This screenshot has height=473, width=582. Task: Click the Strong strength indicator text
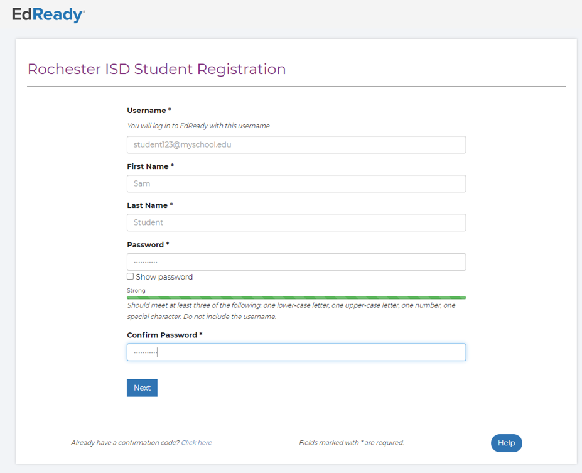tap(135, 290)
